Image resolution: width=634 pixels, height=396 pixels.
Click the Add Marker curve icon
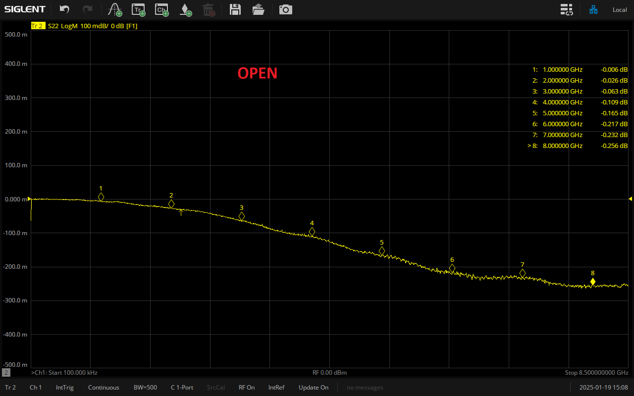[115, 9]
